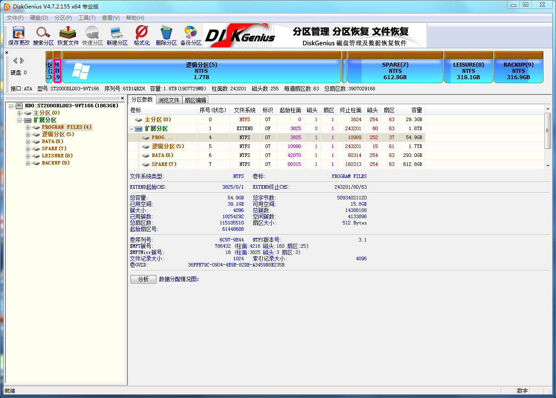This screenshot has height=398, width=556.
Task: Open the 备份分区 (Backup partition) tool
Action: (x=191, y=36)
